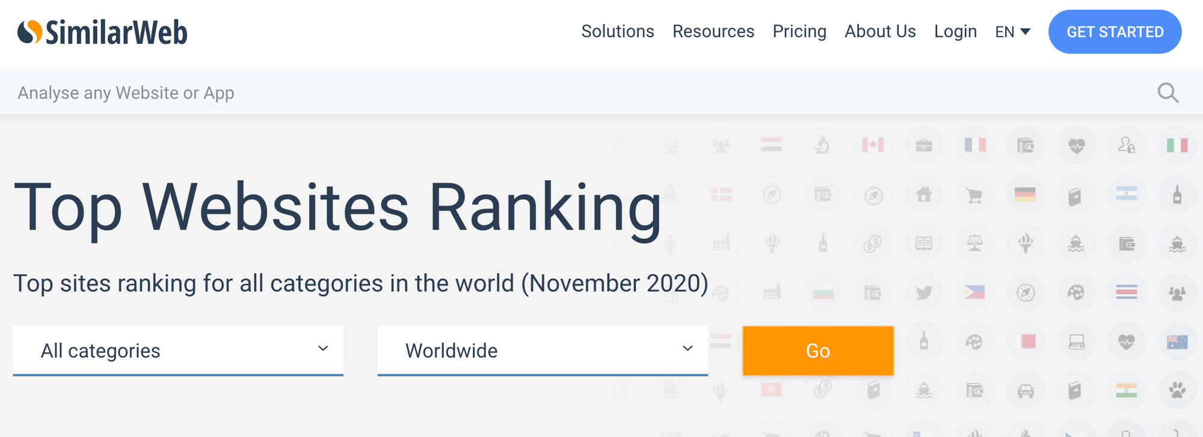Click the search magnifier icon
Viewport: 1203px width, 437px height.
(x=1168, y=93)
